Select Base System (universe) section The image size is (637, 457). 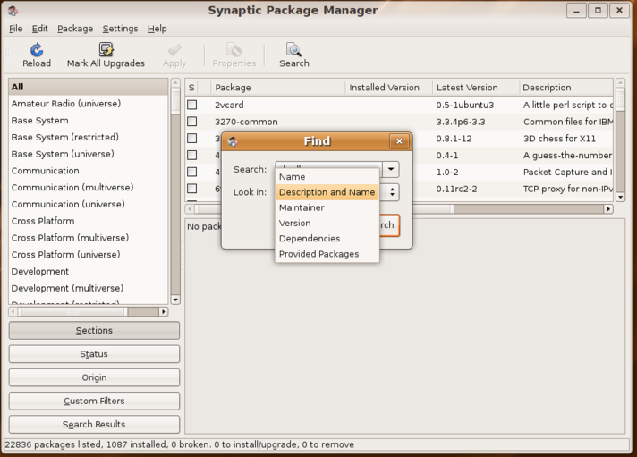[x=89, y=154]
